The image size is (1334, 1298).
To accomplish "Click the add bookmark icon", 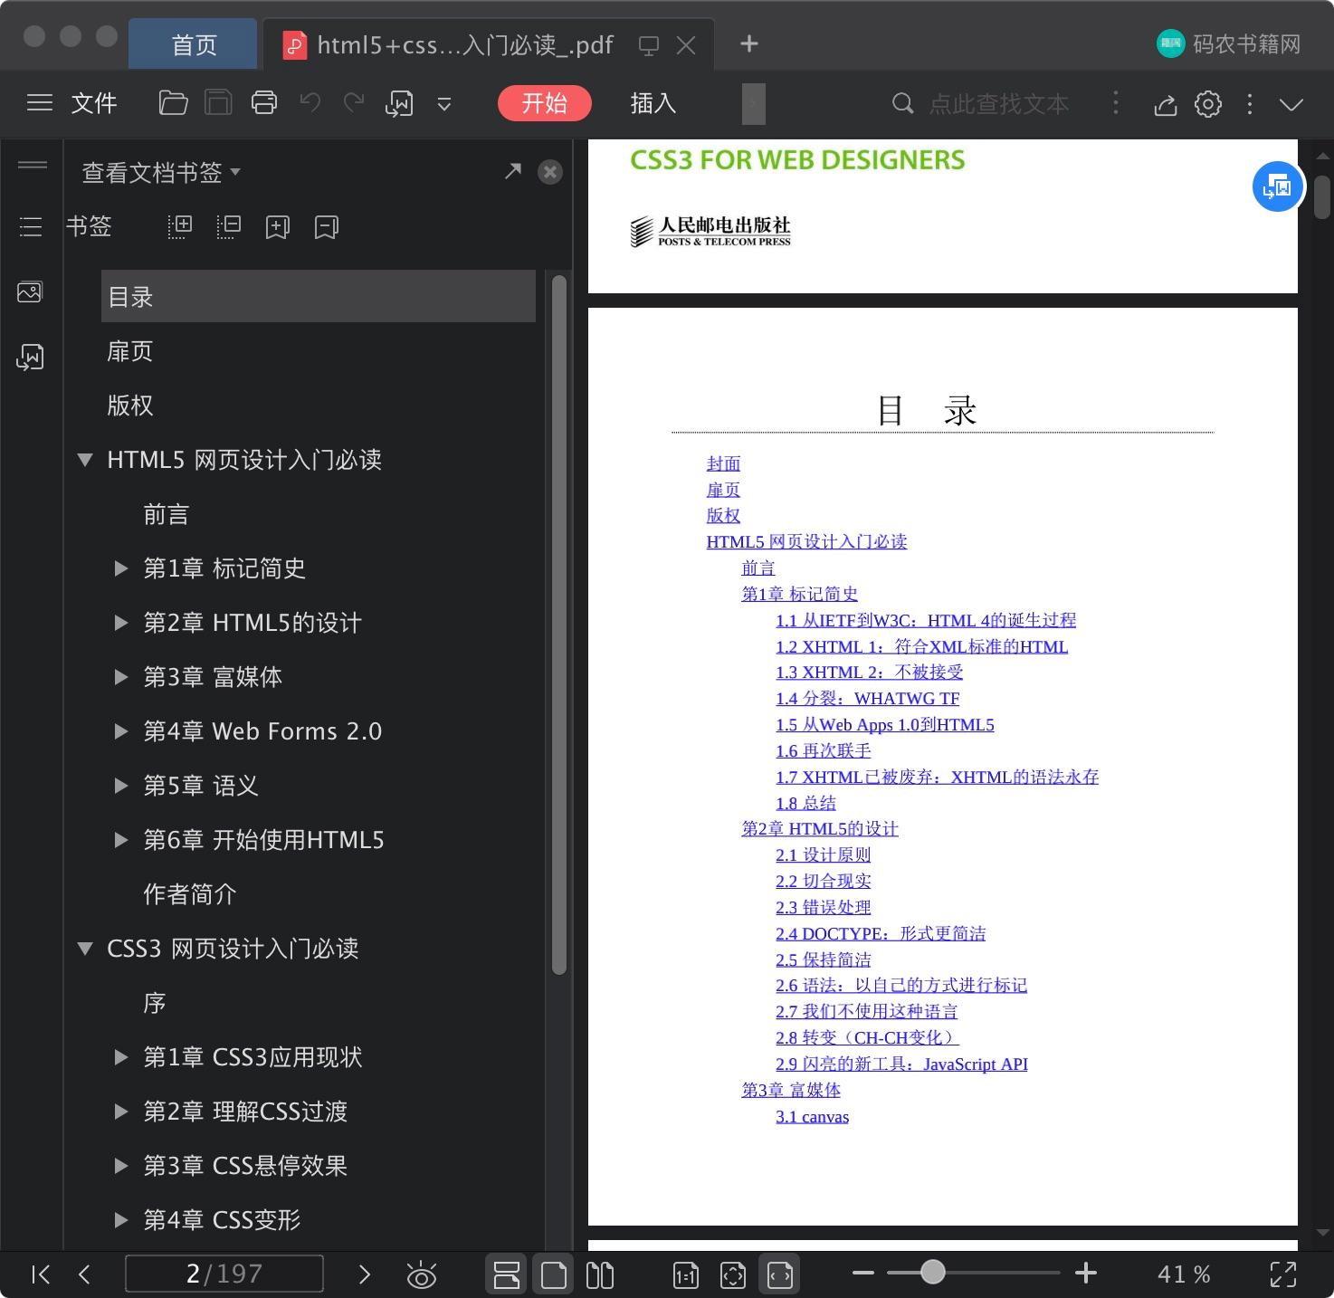I will [277, 226].
